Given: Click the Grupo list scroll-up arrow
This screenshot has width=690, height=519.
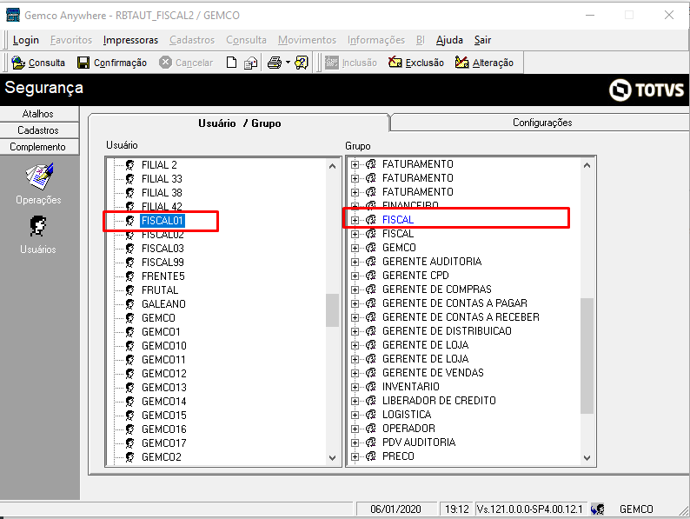Looking at the screenshot, I should tap(587, 165).
